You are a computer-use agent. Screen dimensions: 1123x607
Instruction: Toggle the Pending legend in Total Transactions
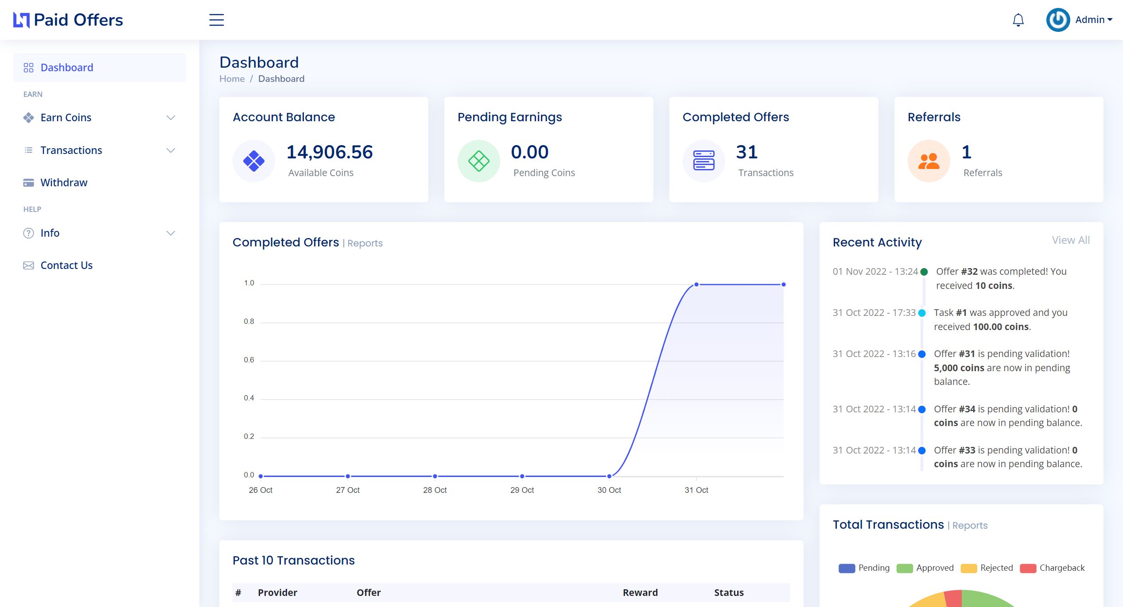pyautogui.click(x=864, y=568)
